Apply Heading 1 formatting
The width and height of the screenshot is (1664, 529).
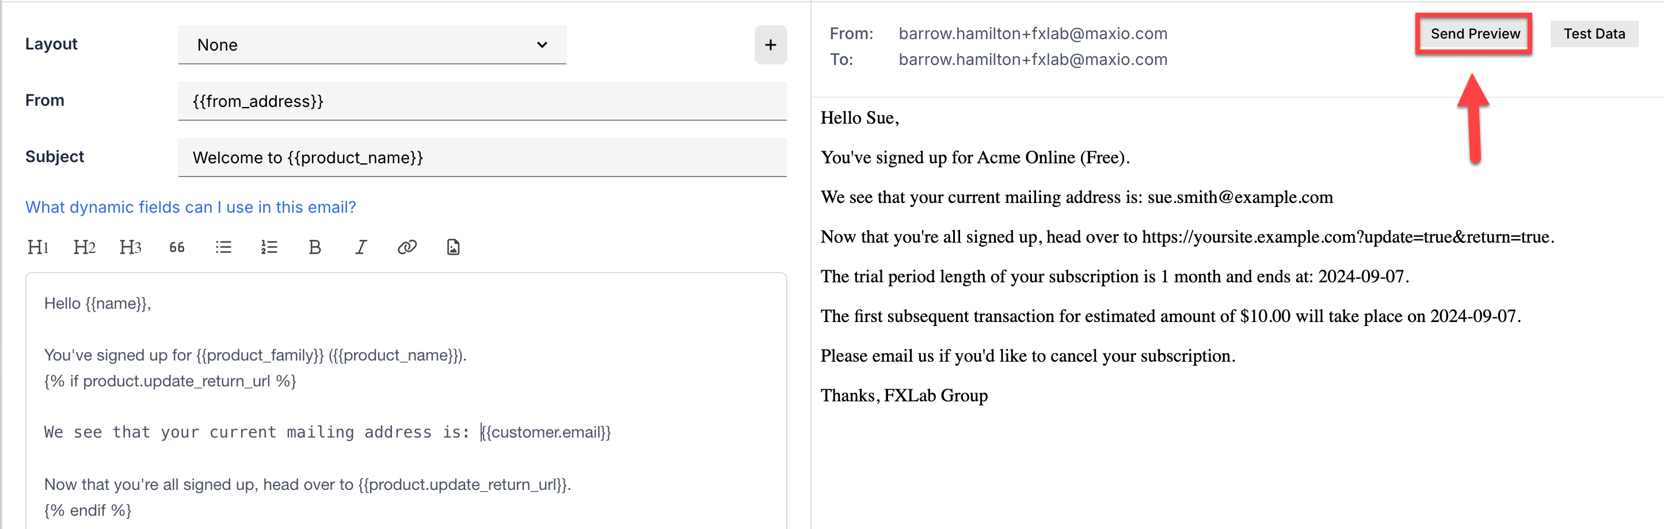pos(37,247)
